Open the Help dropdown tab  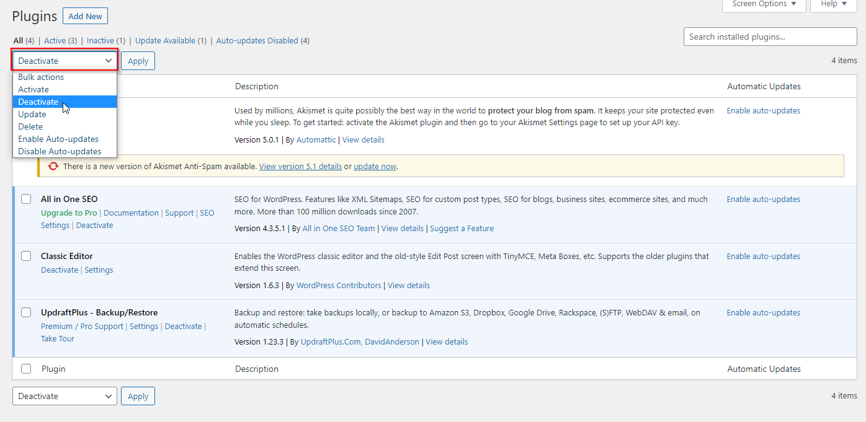coord(834,4)
